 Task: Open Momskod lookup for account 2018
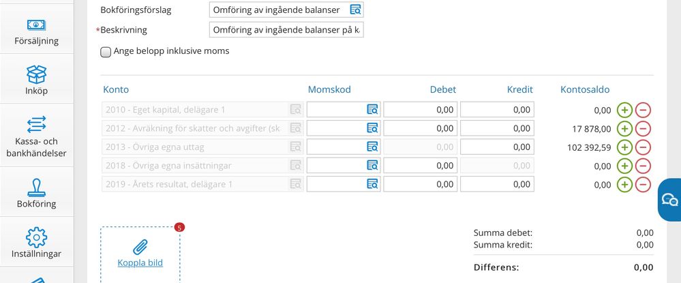pos(372,165)
